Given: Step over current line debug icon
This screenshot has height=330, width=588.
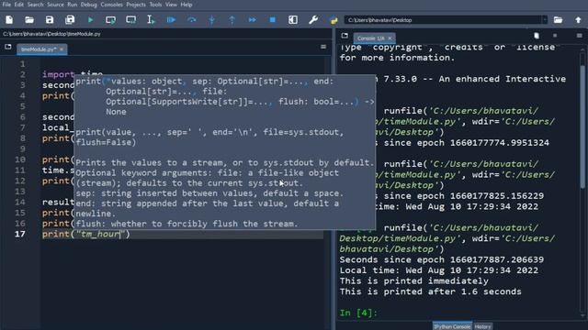Looking at the screenshot, I should [x=192, y=20].
